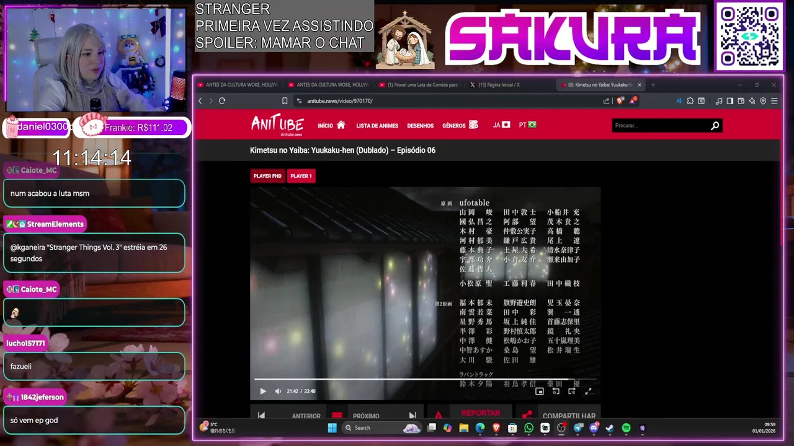Click the episode title Kimetsu no Yaiba
794x446 pixels.
342,151
